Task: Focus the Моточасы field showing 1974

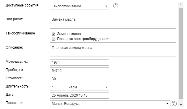Action: tap(80, 62)
